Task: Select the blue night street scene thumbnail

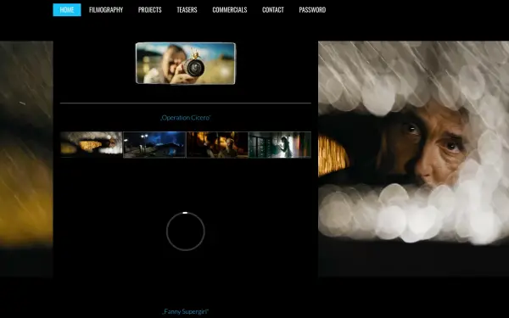Action: [x=154, y=144]
